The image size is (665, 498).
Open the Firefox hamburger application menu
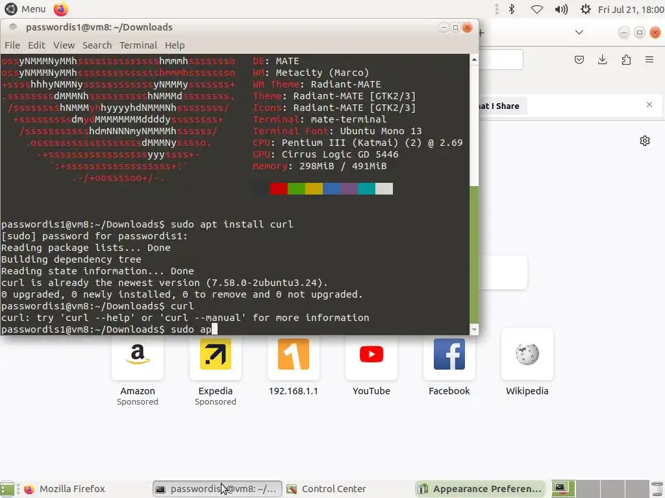point(649,60)
